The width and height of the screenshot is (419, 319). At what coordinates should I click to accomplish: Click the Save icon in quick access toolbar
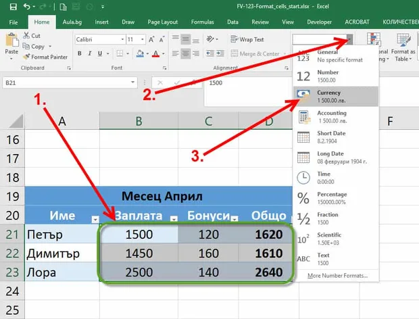point(13,6)
